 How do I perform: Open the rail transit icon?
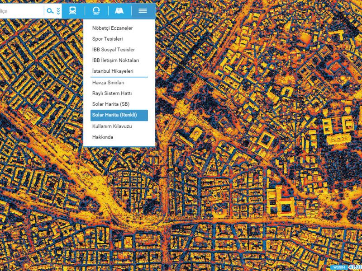coord(72,11)
